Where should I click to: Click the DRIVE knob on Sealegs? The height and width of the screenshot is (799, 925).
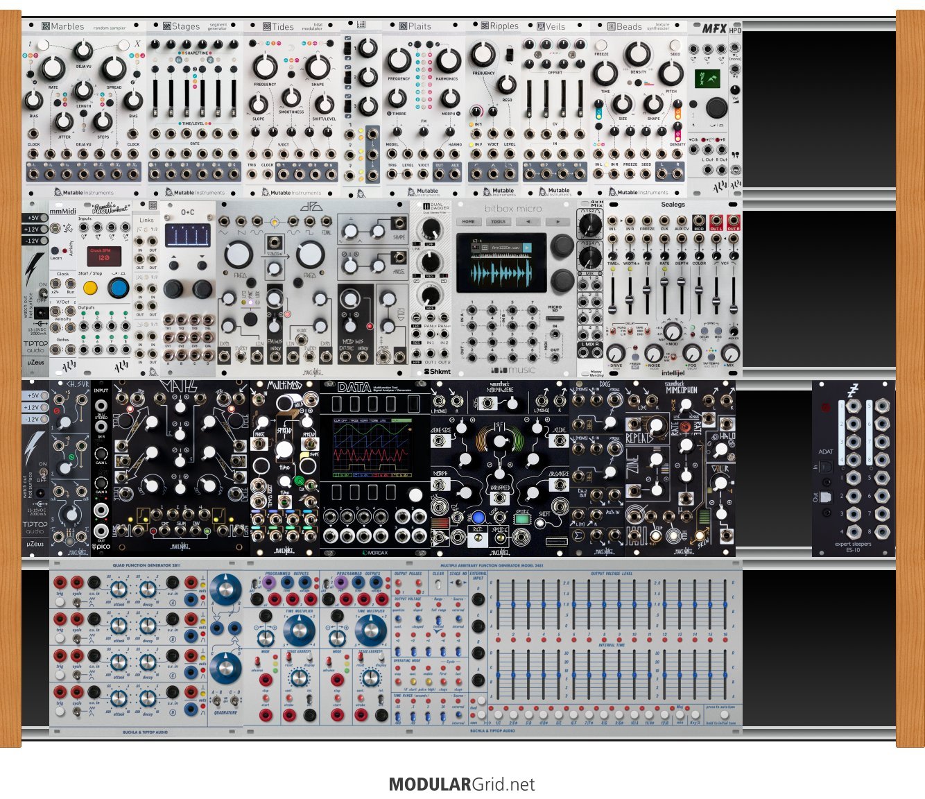pos(615,352)
